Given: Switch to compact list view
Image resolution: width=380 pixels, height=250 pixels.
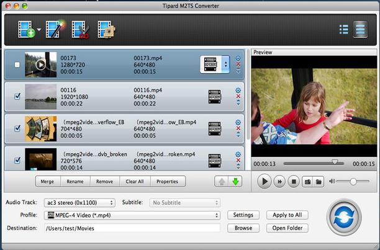Looking at the screenshot, I should tap(343, 30).
